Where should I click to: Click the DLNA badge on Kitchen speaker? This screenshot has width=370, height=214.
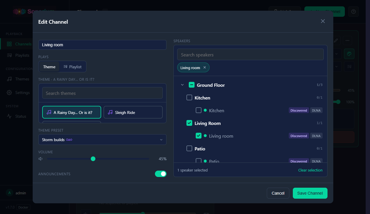tap(316, 110)
